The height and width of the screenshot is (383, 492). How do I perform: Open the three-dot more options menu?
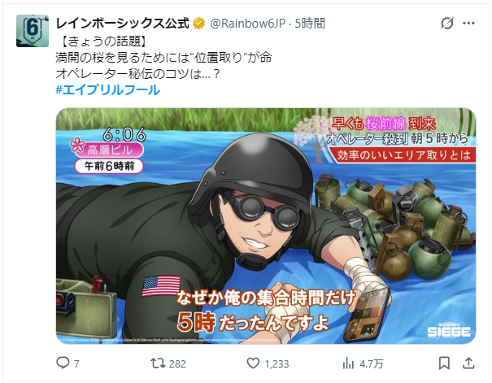coord(468,23)
